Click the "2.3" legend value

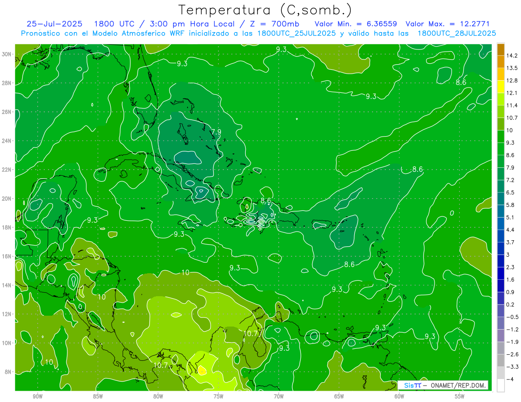coord(510,267)
